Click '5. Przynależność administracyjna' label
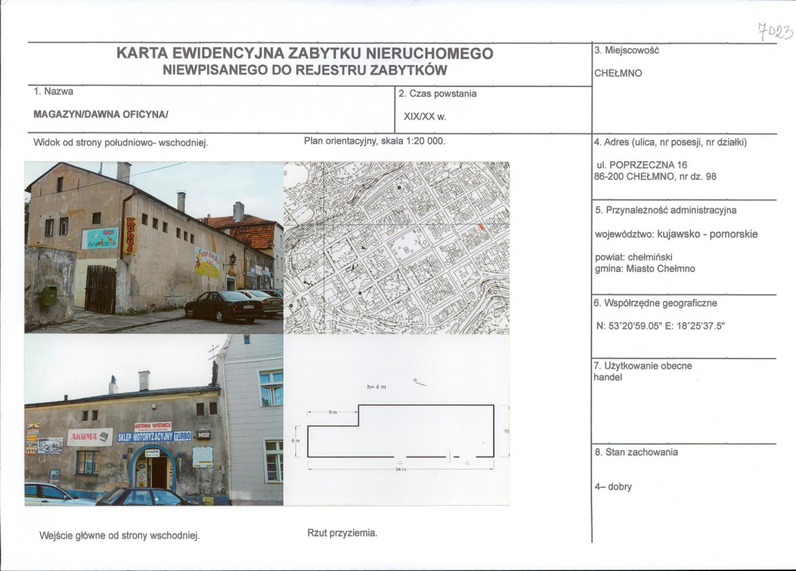Viewport: 796px width, 571px height. (x=665, y=210)
